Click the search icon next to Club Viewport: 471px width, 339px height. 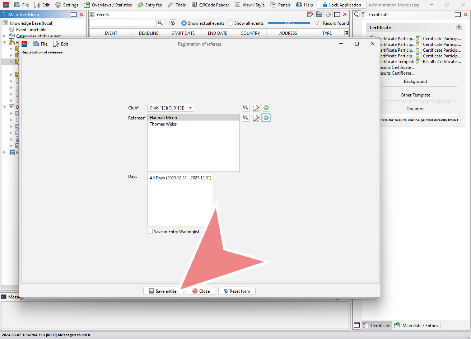coord(246,108)
